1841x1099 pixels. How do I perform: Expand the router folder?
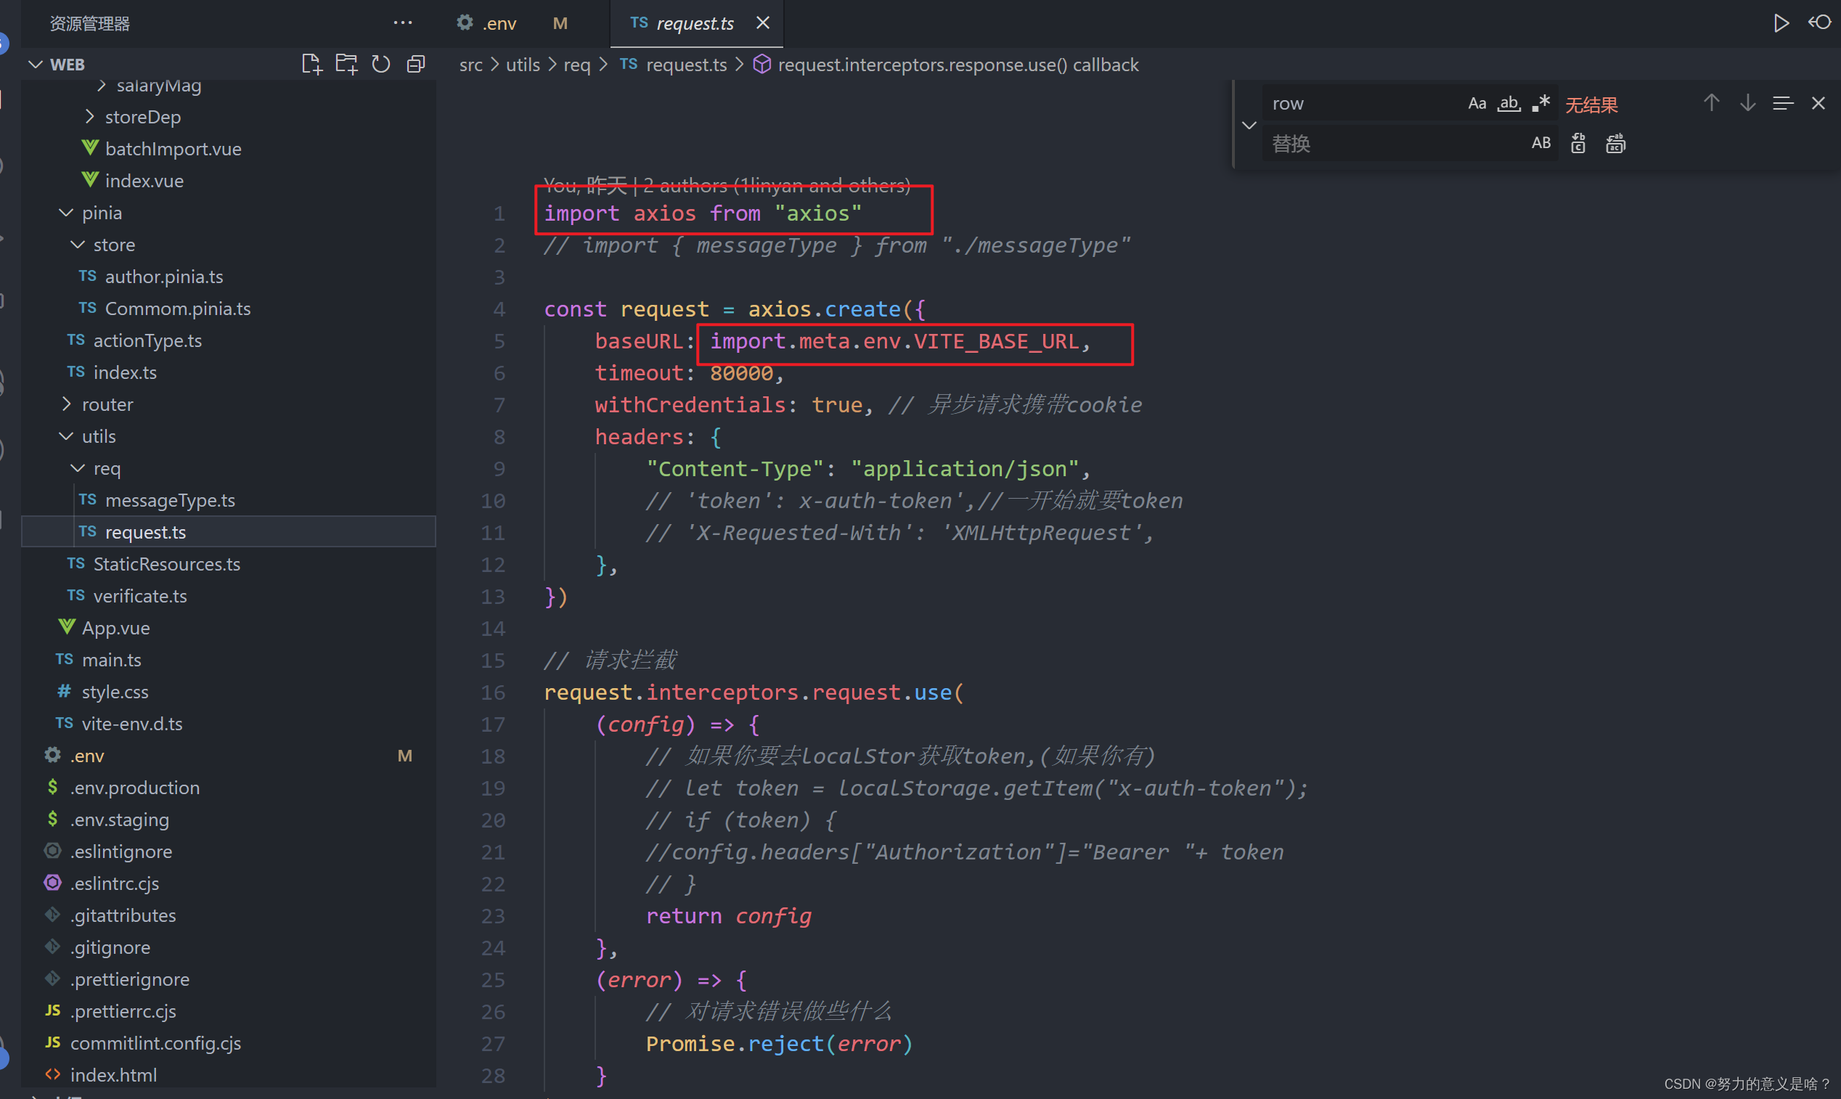(66, 404)
